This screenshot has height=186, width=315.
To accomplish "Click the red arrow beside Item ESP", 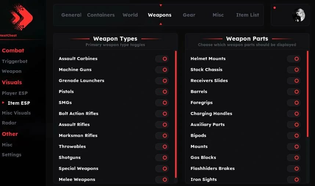I will tap(4, 103).
